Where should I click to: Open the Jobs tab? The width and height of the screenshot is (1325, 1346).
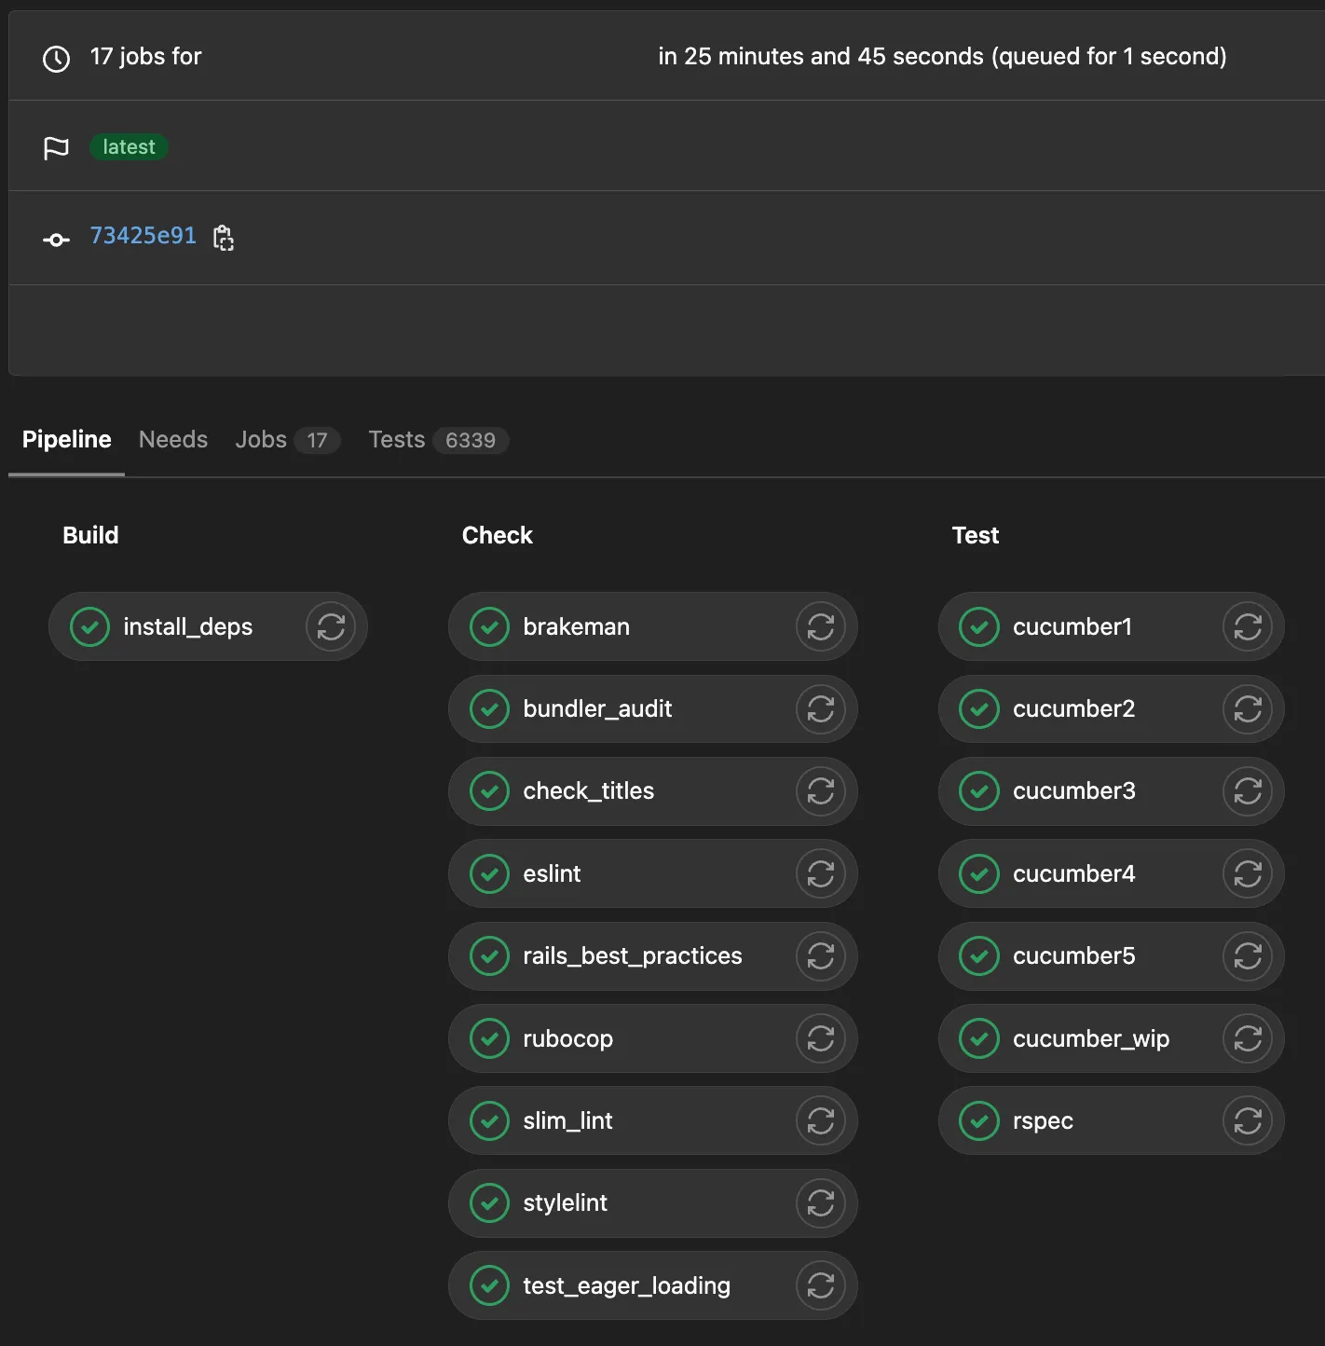pyautogui.click(x=261, y=439)
